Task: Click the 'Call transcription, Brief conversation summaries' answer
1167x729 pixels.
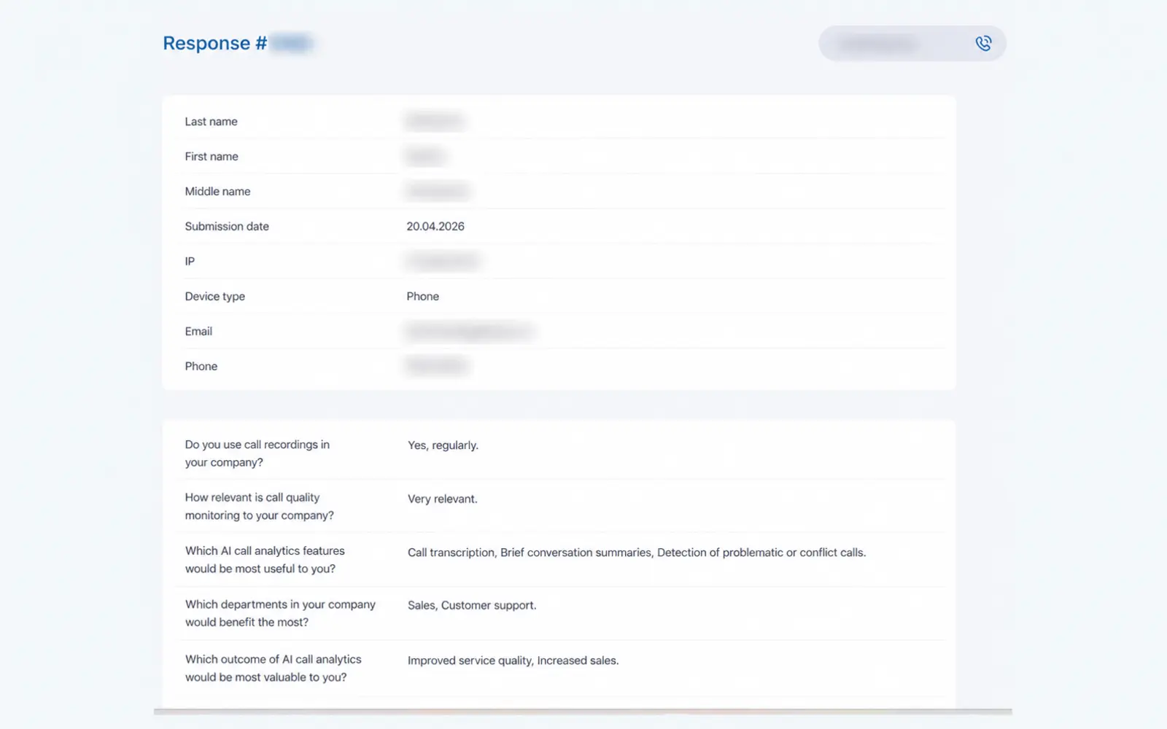Action: (637, 553)
